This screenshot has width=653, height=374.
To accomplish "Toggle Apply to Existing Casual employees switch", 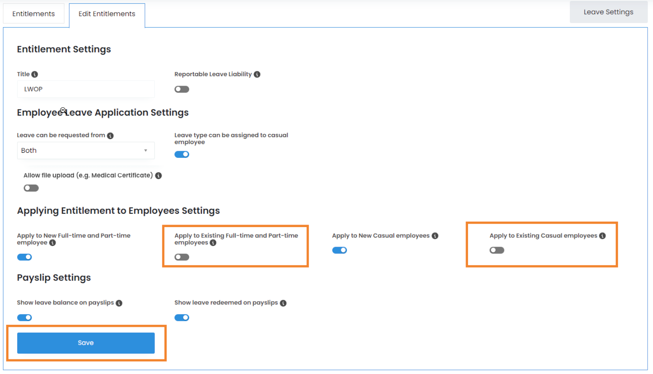I will point(497,250).
